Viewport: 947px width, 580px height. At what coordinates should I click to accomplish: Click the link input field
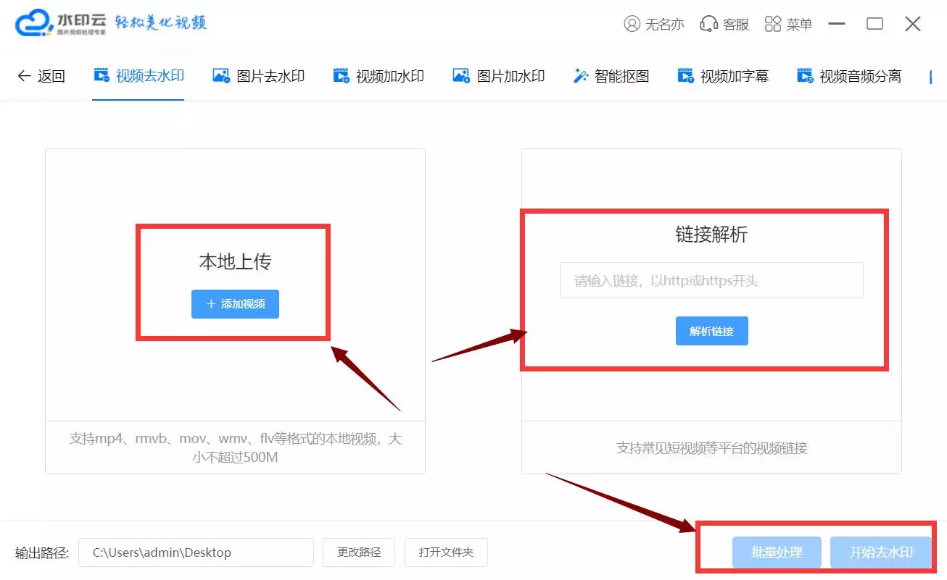pyautogui.click(x=711, y=280)
